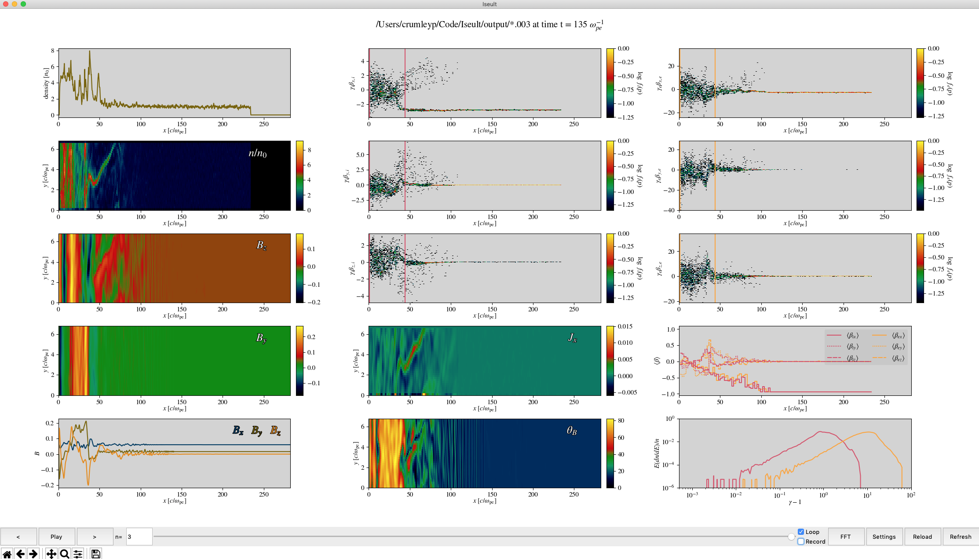This screenshot has height=559, width=979.
Task: Activate the Zoom magnifier tool
Action: click(65, 554)
